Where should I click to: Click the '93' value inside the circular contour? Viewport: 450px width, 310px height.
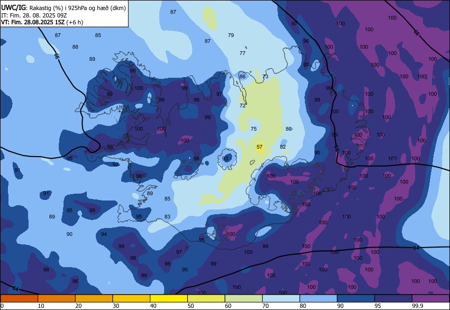(225, 159)
